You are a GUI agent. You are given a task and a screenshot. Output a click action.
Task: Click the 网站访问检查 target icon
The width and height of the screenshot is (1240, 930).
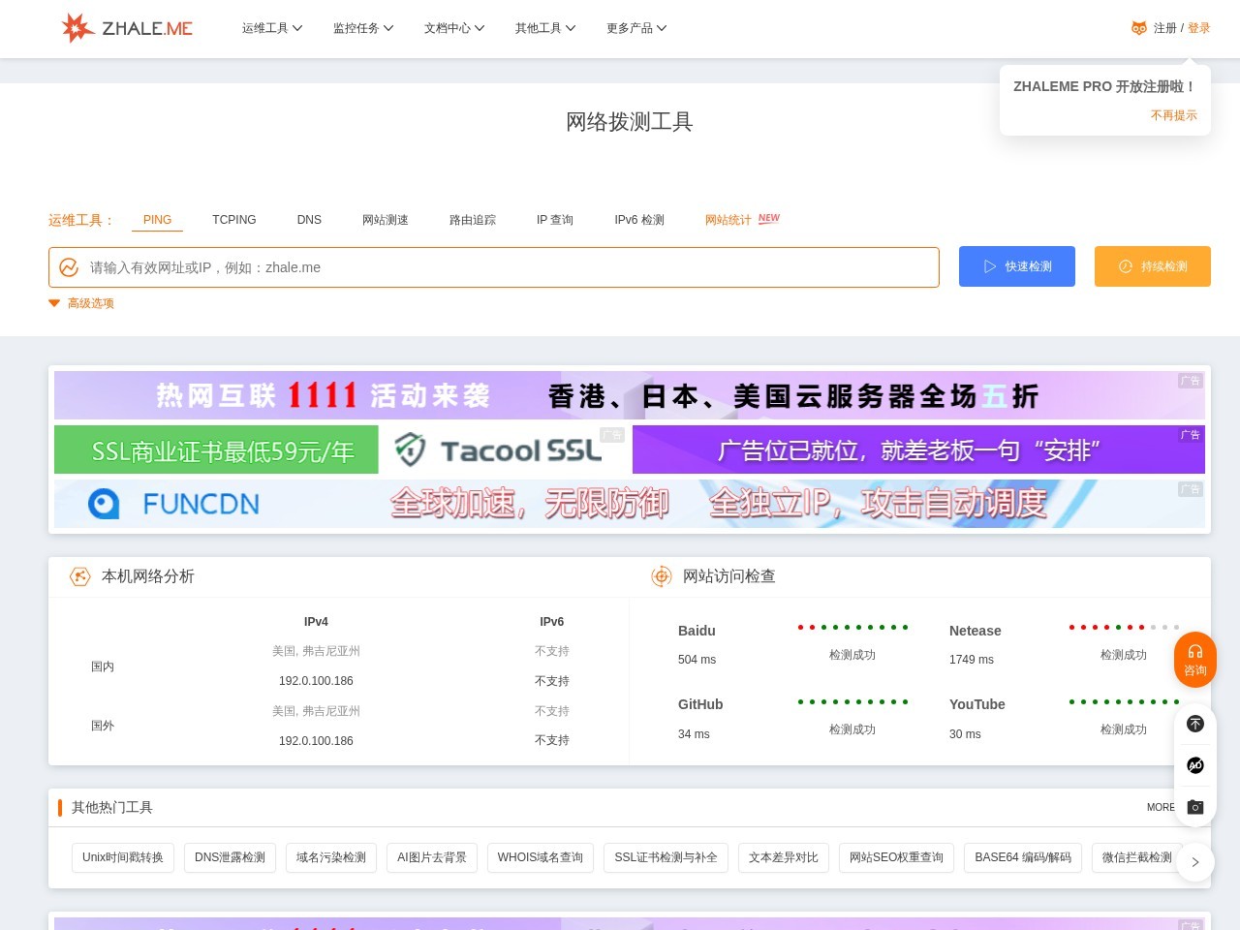[x=662, y=576]
